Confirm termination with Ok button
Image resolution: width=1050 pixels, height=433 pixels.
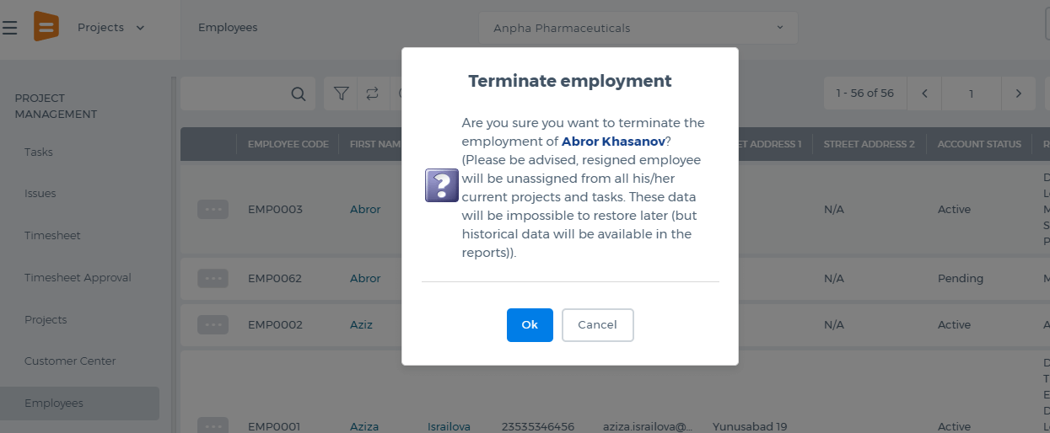530,325
